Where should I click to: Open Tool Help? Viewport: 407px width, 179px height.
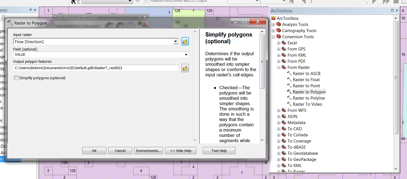(219, 151)
